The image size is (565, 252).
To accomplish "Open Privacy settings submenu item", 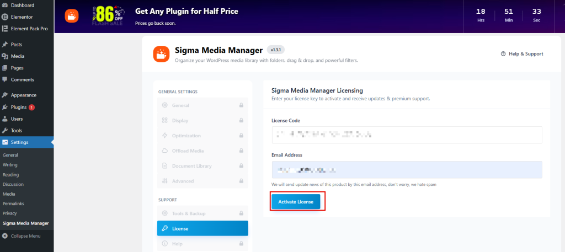I will (10, 213).
